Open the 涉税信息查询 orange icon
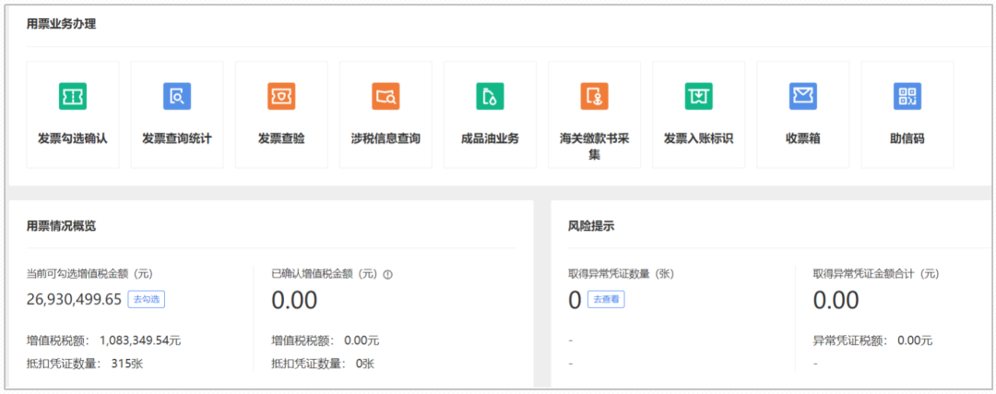996x394 pixels. tap(385, 96)
